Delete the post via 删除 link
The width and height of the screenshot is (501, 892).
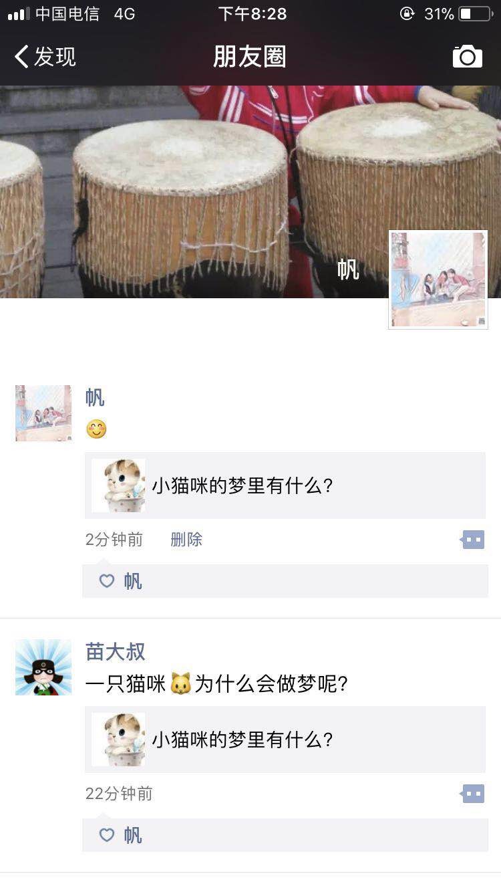[186, 540]
